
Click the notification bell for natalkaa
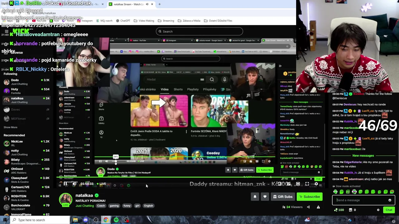click(255, 197)
